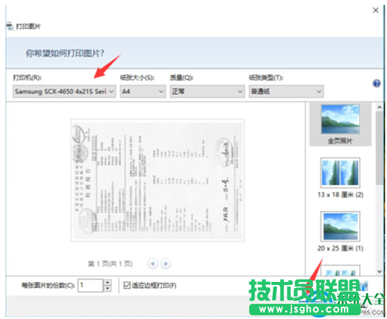Viewport: 387px width, 319px height.
Task: Increase copies with the up stepper arrow
Action: pyautogui.click(x=108, y=282)
